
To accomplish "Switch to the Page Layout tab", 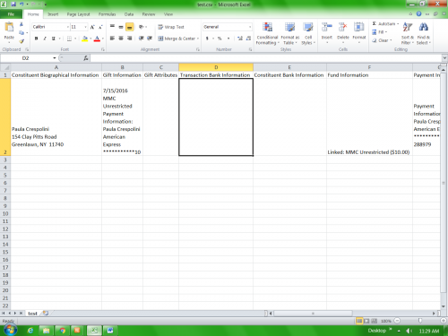I will pos(78,14).
